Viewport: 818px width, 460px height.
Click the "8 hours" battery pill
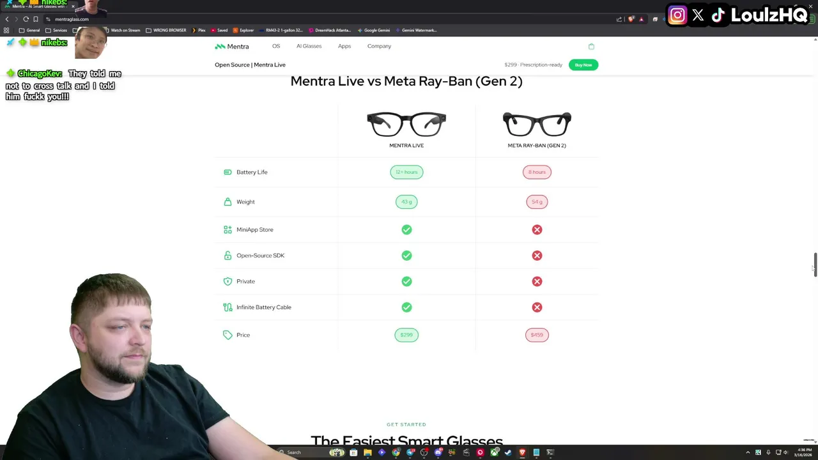(537, 172)
